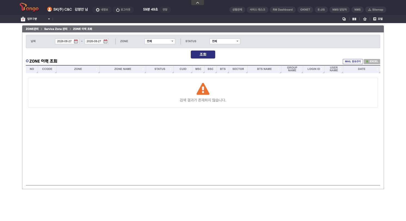Image resolution: width=406 pixels, height=221 pixels.
Task: Open the NMS menu item
Action: tap(358, 10)
